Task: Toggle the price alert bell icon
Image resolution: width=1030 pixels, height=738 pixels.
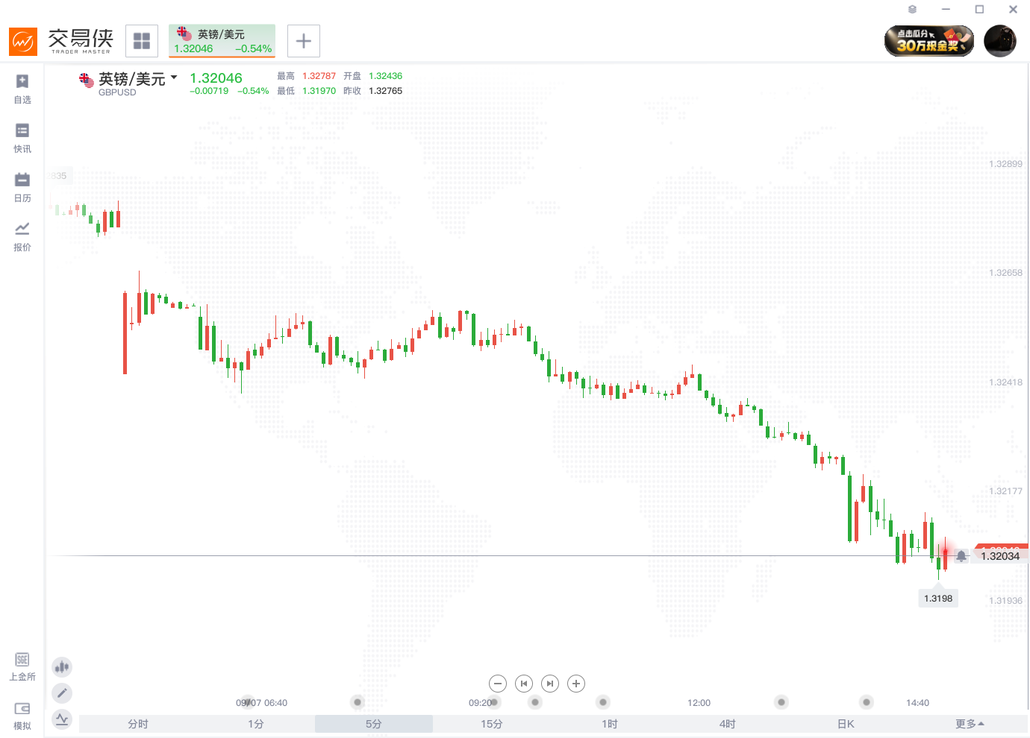Action: pos(961,556)
